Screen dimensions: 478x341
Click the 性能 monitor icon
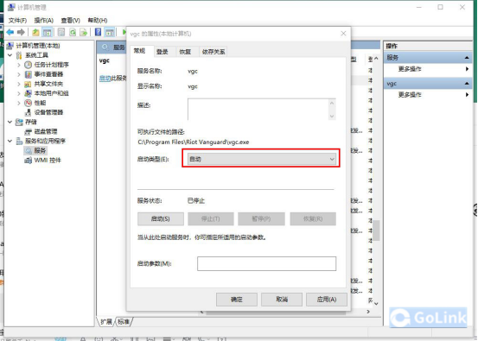click(x=28, y=103)
